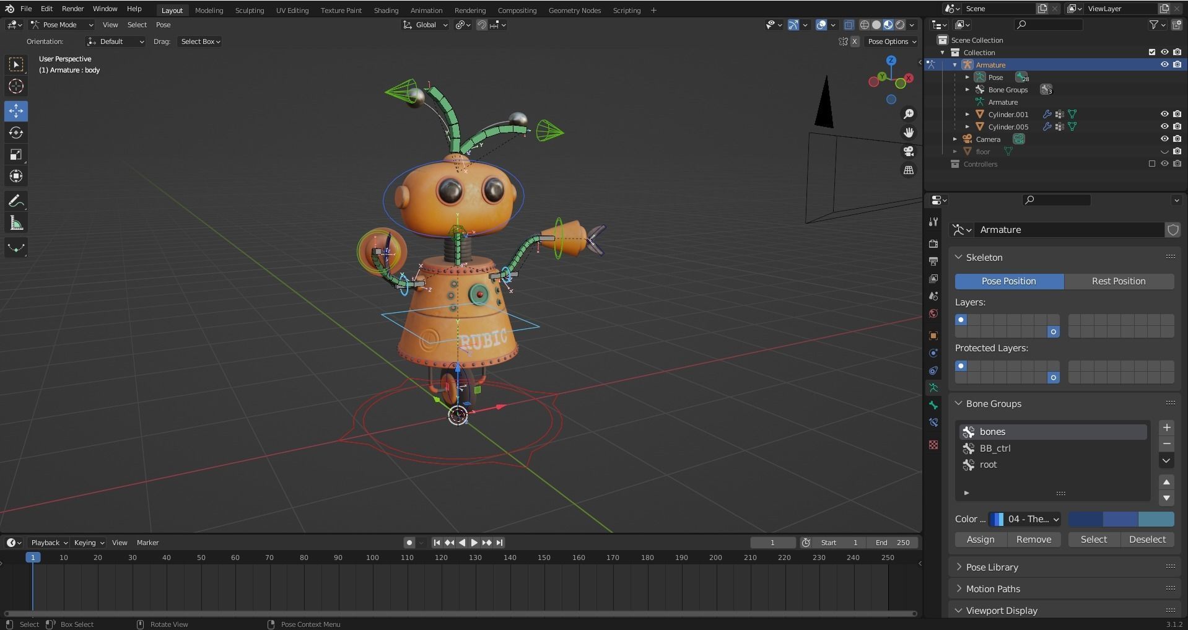Viewport: 1188px width, 630px height.
Task: Select the Measure tool
Action: tap(16, 223)
